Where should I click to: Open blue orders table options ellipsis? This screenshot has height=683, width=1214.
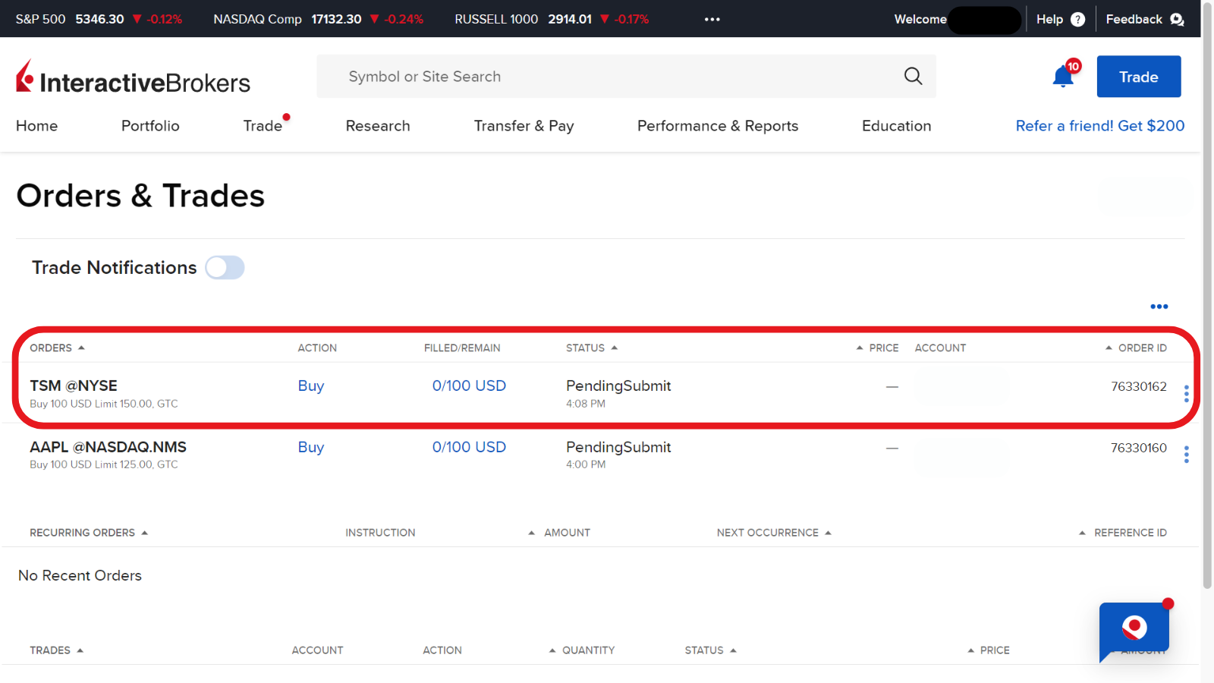1159,307
